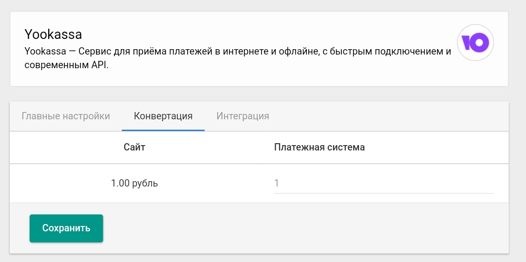Viewport: 526px width, 262px height.
Task: Click the word рубль in the table row
Action: pos(145,184)
